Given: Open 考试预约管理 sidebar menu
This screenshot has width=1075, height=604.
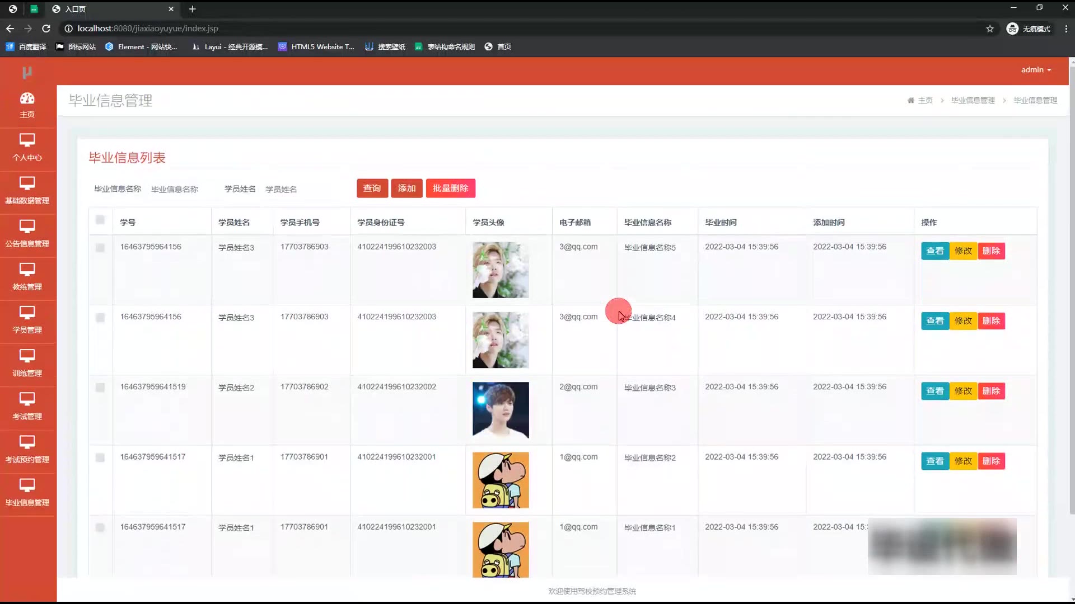Looking at the screenshot, I should (x=27, y=449).
